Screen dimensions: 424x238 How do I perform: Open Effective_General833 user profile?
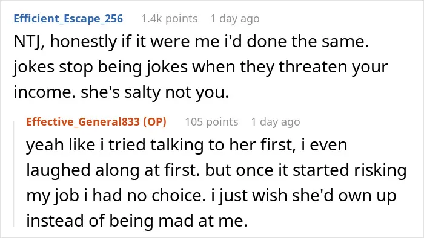83,122
